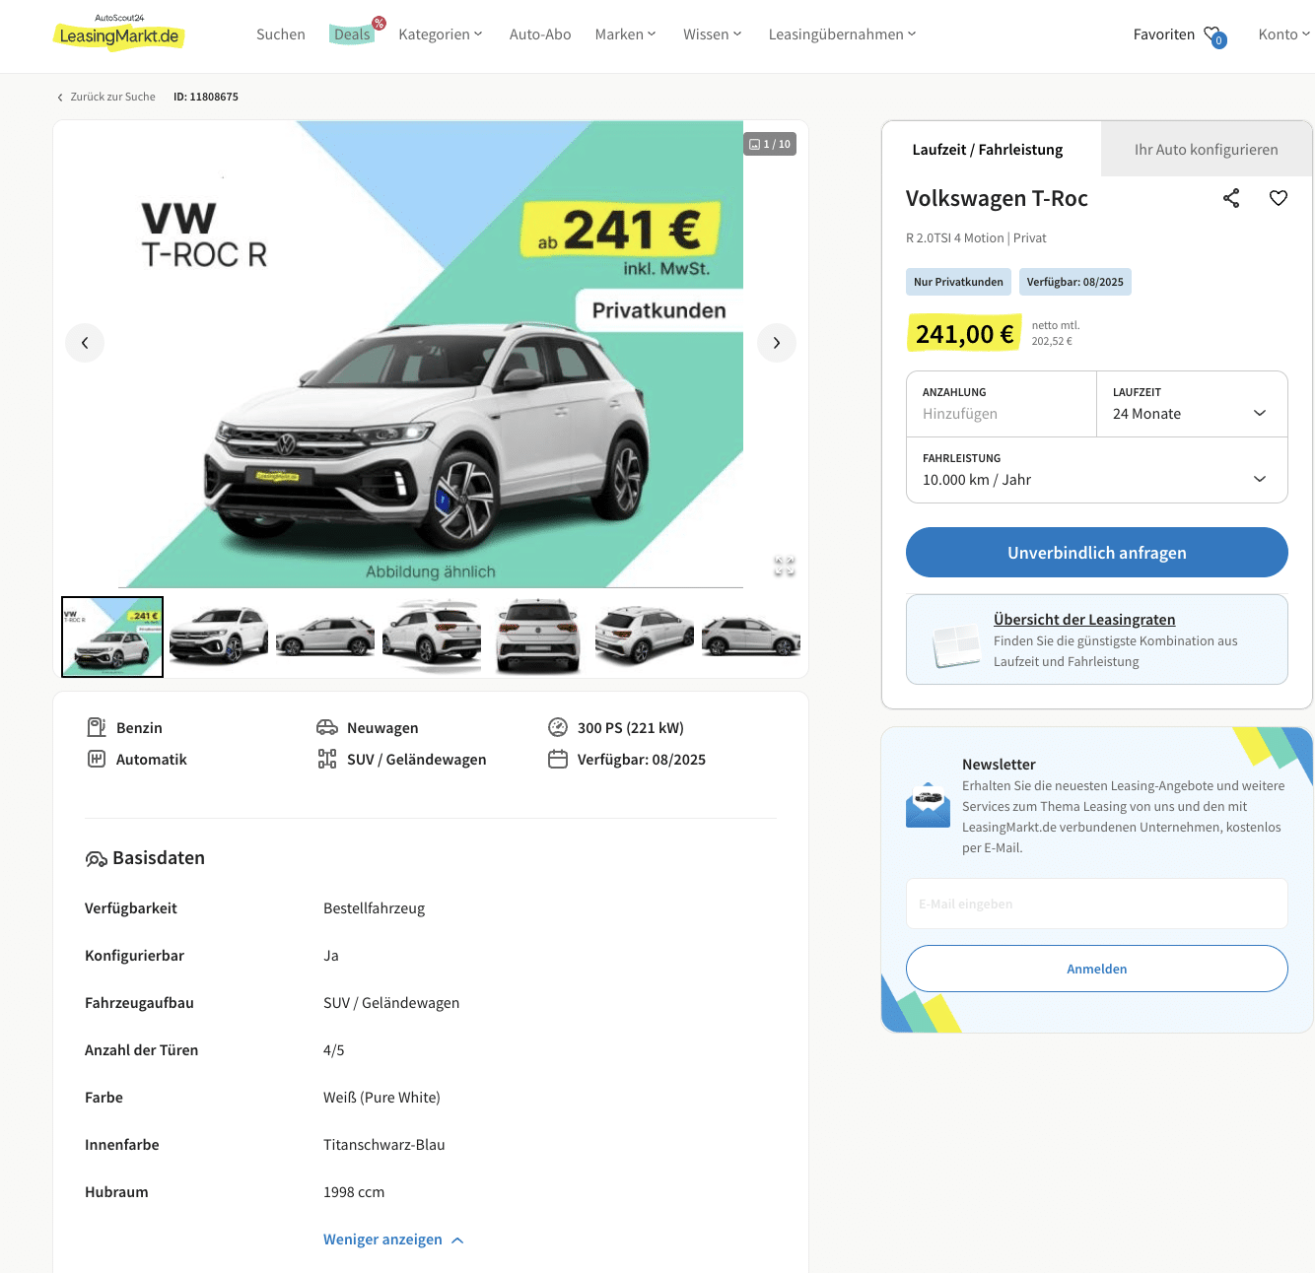The width and height of the screenshot is (1315, 1273).
Task: Switch to Ihr Auto konfigurieren tab
Action: point(1206,150)
